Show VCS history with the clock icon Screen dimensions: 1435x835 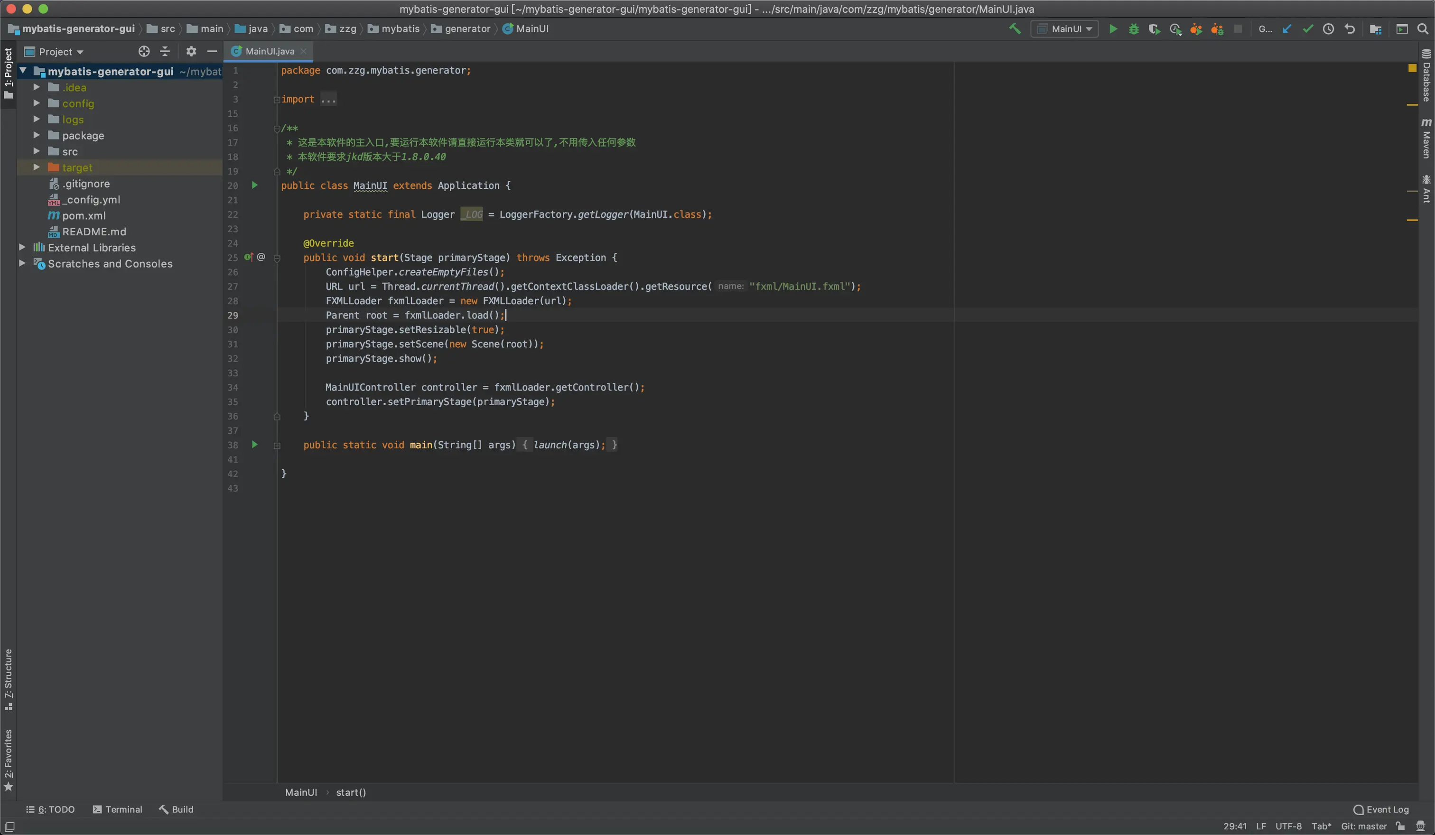pos(1328,28)
